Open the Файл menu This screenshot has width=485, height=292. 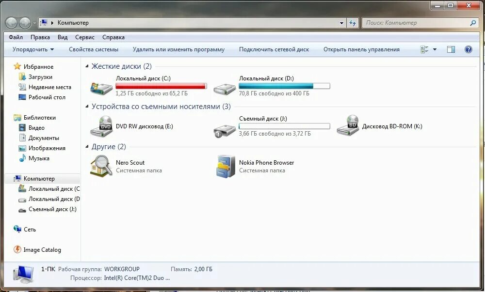pos(16,37)
